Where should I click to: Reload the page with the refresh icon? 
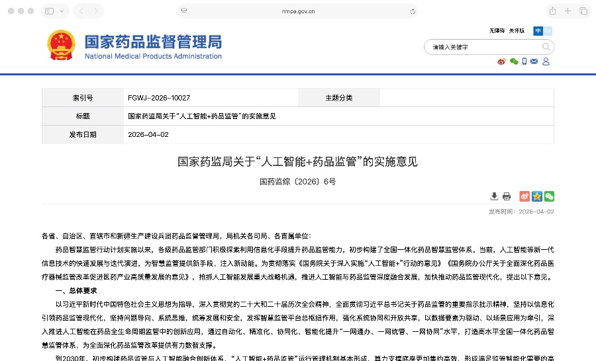(413, 11)
